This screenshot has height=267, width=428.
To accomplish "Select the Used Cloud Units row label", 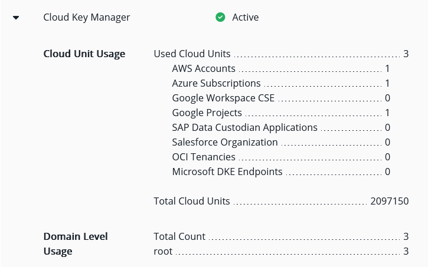I will (x=192, y=54).
